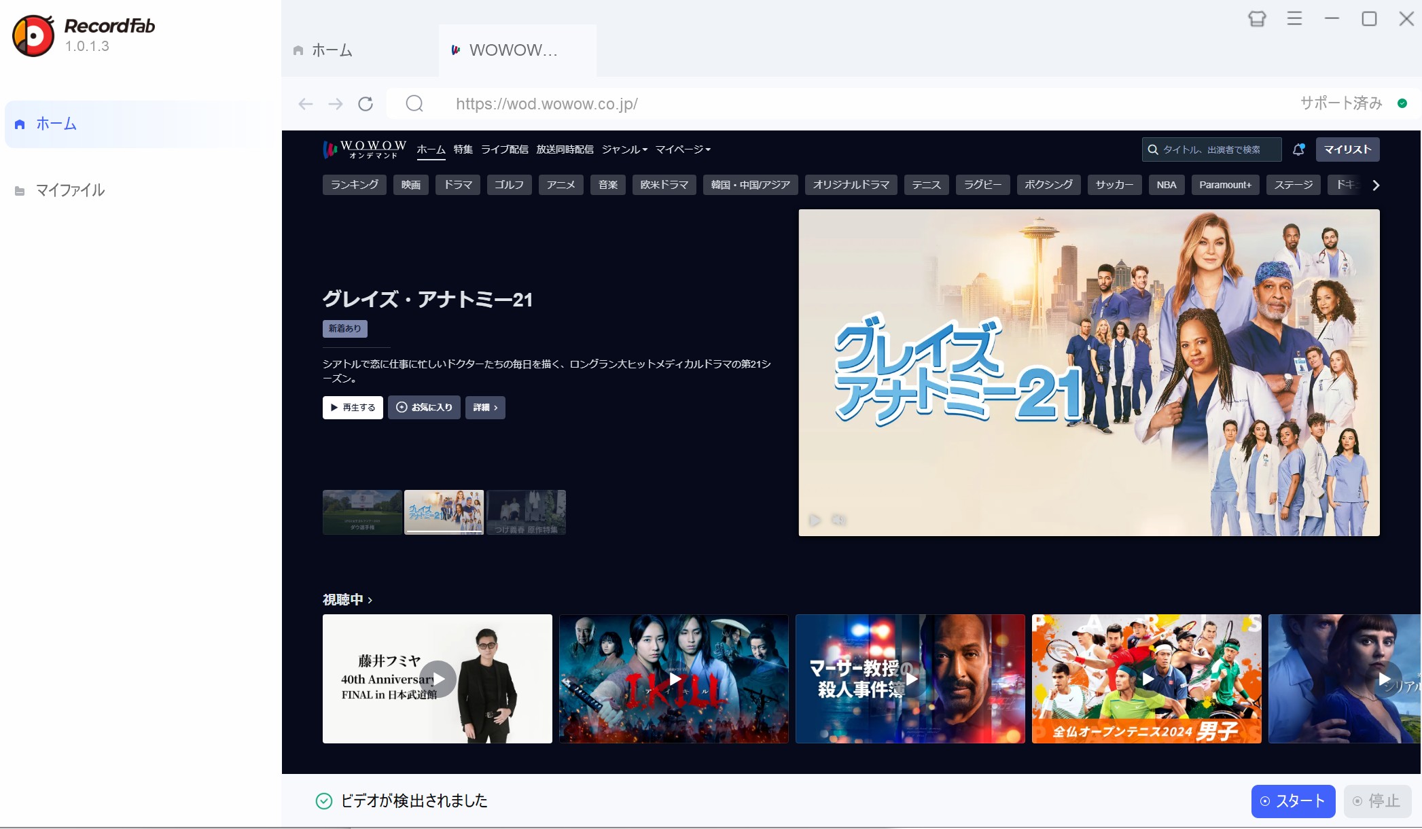
Task: Select グレイズ・アナトミー21 carousel thumbnail
Action: pyautogui.click(x=444, y=512)
